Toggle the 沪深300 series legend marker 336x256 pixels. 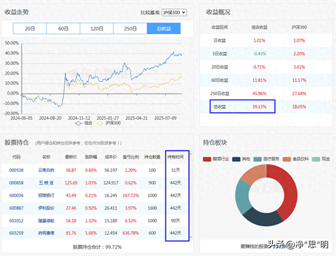coord(103,124)
